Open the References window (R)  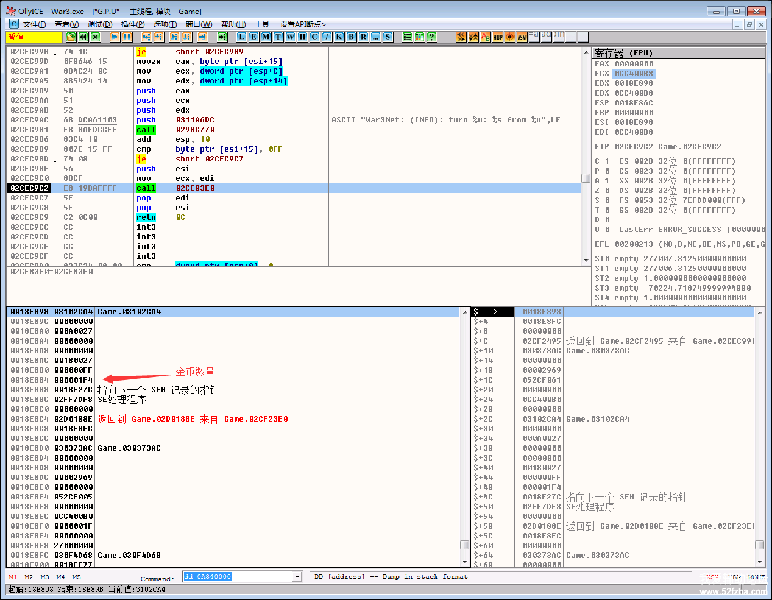364,37
